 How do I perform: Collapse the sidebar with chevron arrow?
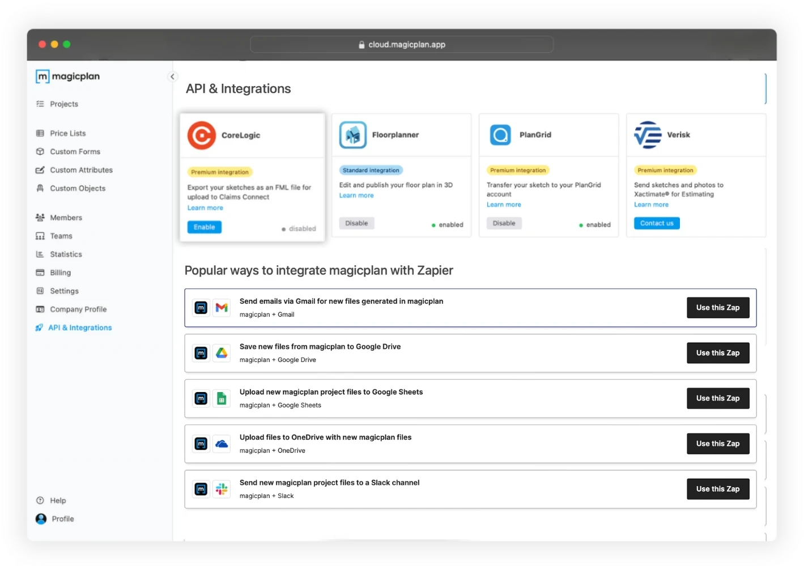pyautogui.click(x=172, y=76)
